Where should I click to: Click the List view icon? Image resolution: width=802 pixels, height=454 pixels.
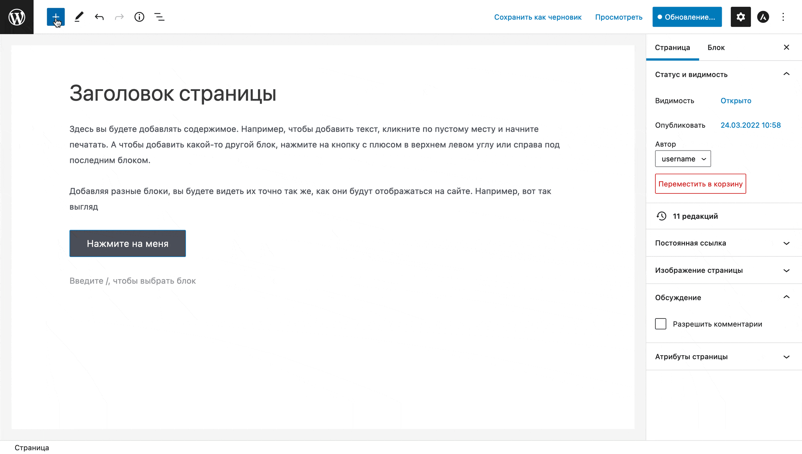pos(159,17)
